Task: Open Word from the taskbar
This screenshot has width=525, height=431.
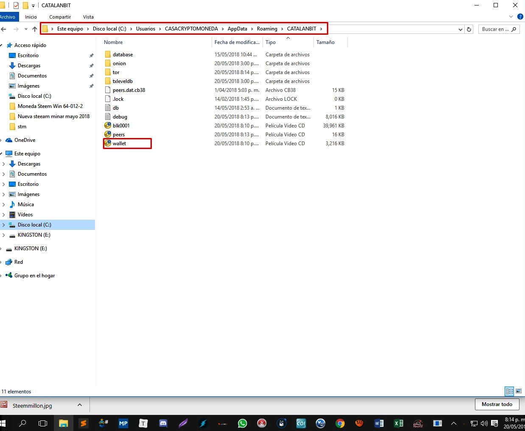Action: (x=379, y=423)
